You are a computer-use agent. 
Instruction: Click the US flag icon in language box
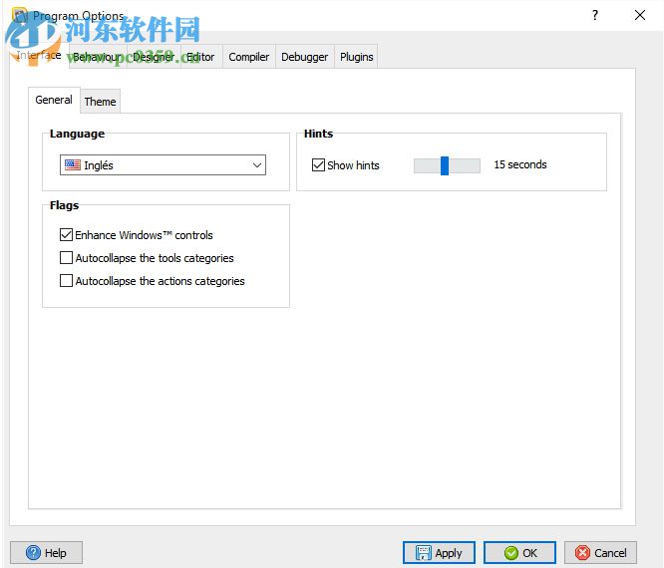[73, 165]
